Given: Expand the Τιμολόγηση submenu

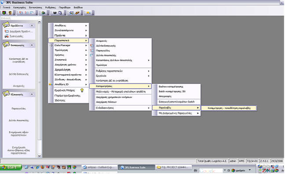Looking at the screenshot, I should click(x=69, y=50).
